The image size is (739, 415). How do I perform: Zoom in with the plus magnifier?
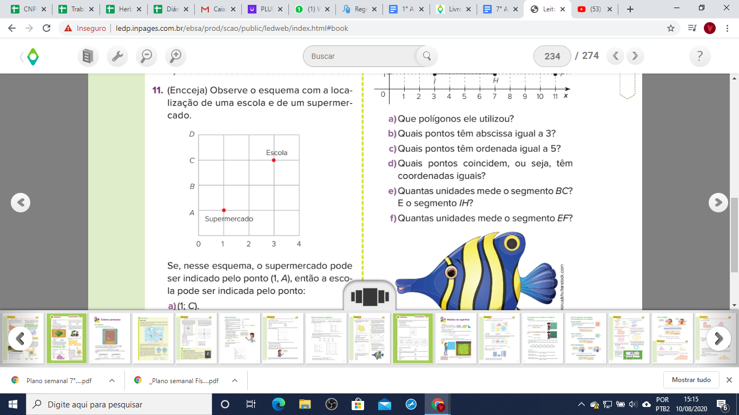pos(175,56)
